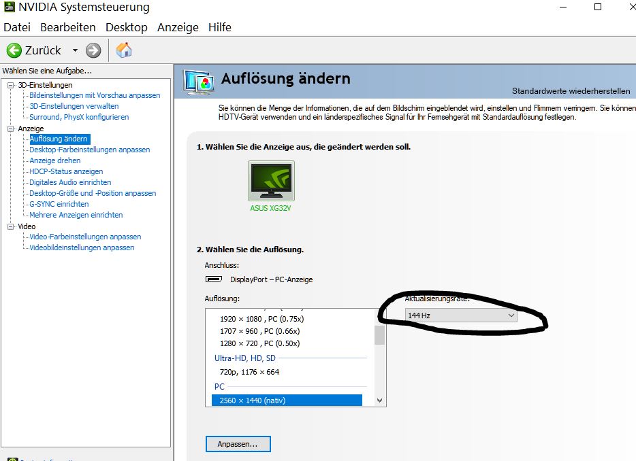Open Anzeige drehen
The image size is (636, 461).
pos(54,160)
